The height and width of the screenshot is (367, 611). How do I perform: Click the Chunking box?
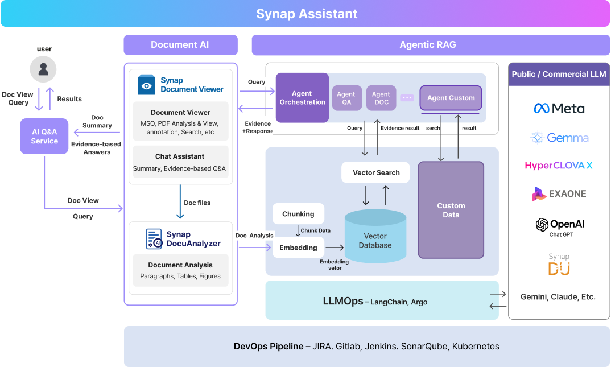tap(298, 214)
